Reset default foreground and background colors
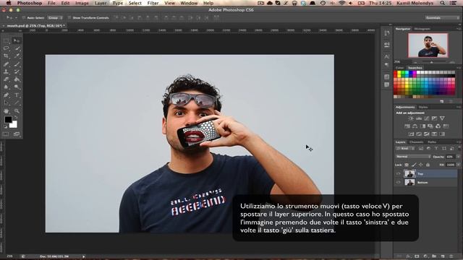 (6, 127)
